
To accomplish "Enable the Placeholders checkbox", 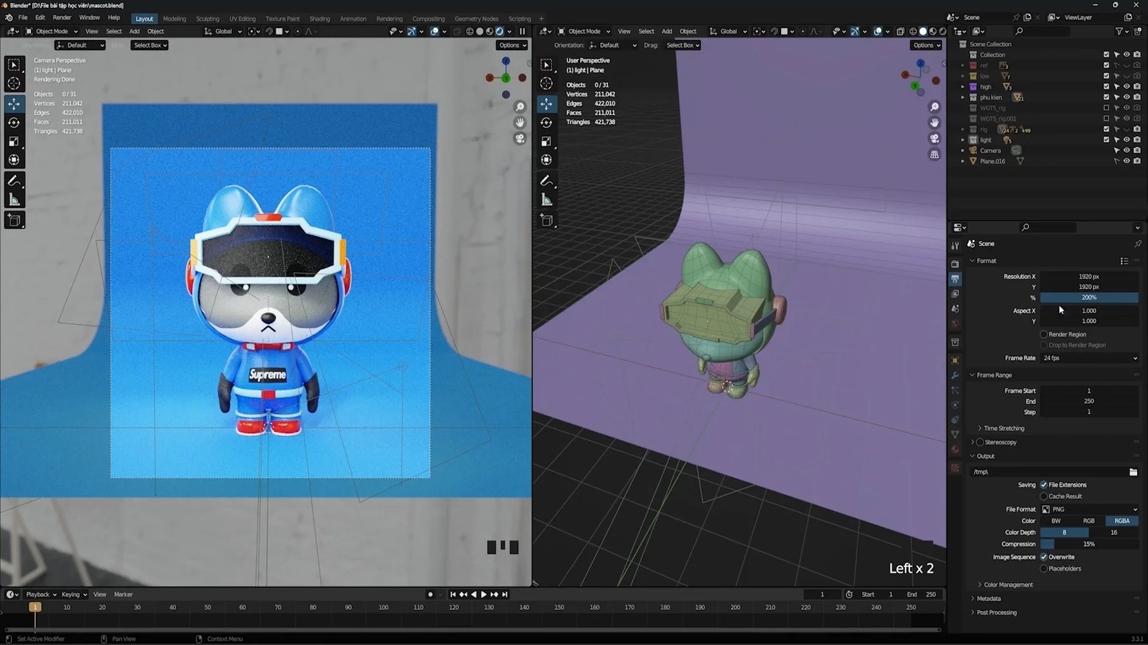I will point(1044,568).
